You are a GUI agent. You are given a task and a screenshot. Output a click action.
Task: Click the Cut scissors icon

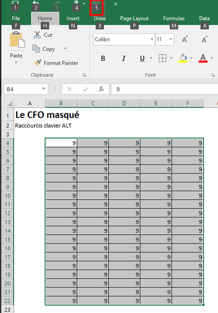[37, 35]
